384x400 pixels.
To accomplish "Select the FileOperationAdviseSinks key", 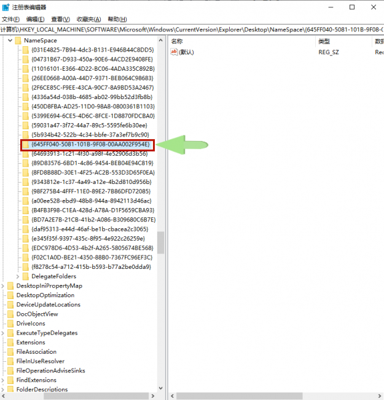I will (50, 370).
